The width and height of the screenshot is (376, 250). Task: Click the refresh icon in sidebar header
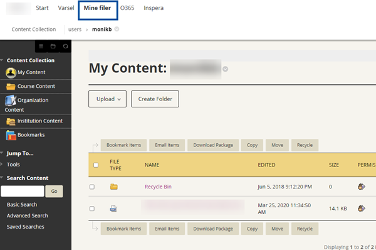click(65, 46)
